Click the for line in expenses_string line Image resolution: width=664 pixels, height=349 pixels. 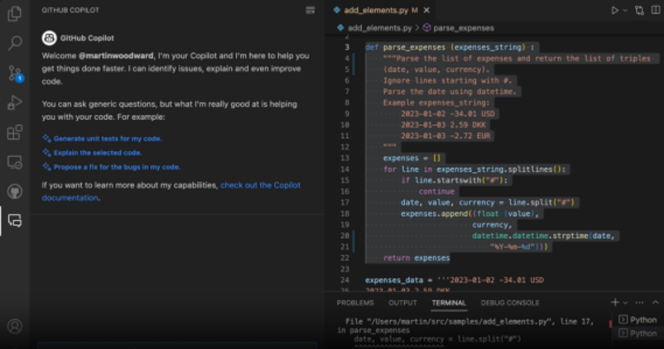tap(475, 169)
